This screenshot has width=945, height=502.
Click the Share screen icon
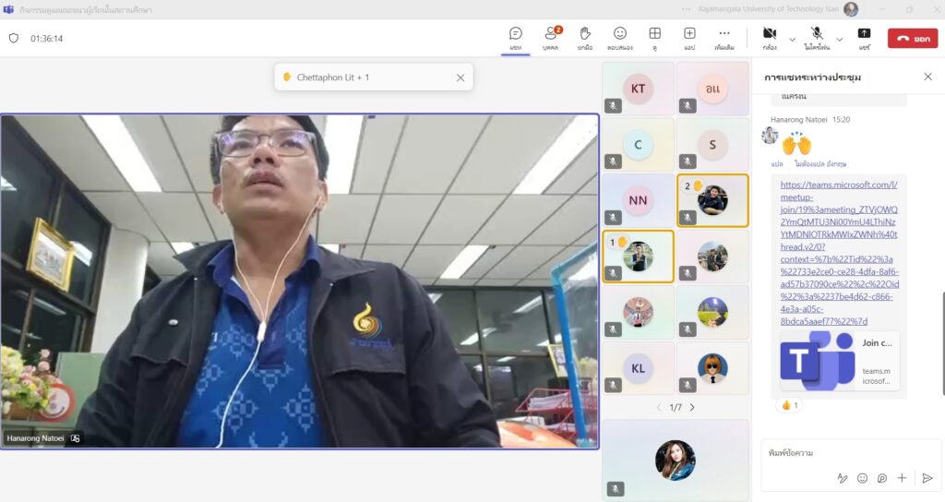(864, 38)
